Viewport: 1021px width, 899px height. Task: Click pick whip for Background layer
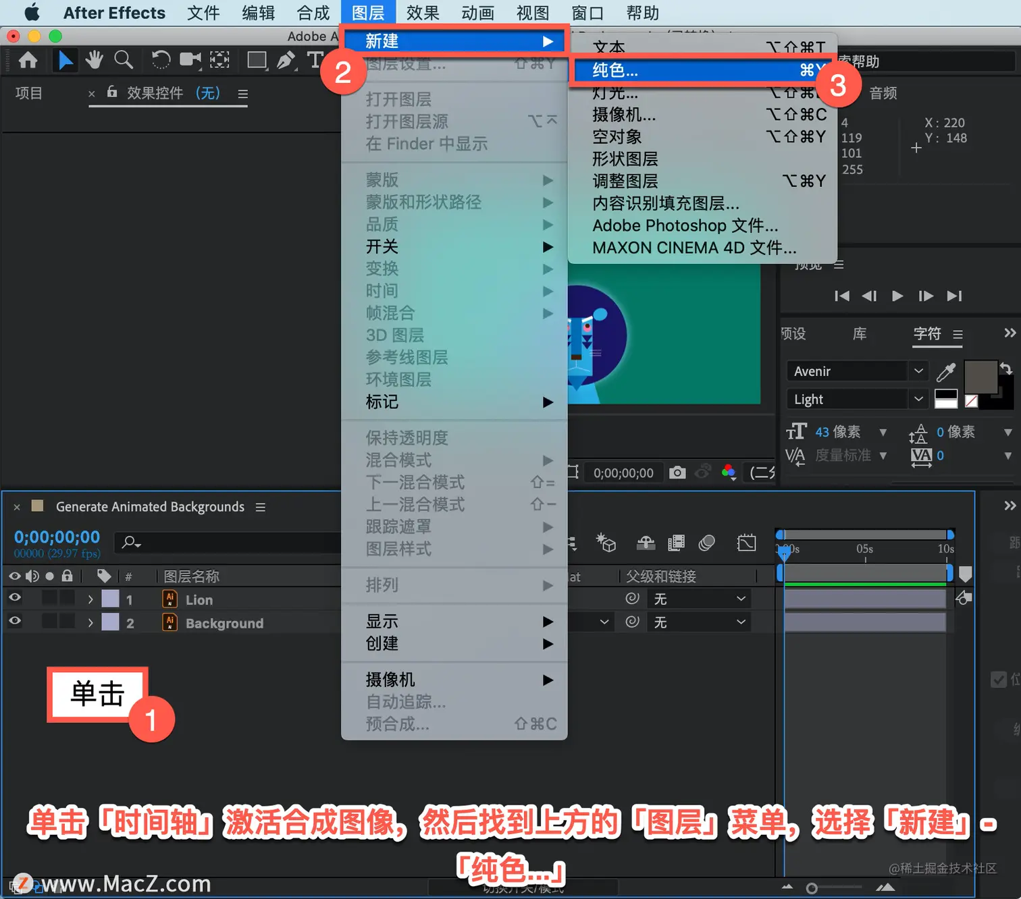click(632, 622)
